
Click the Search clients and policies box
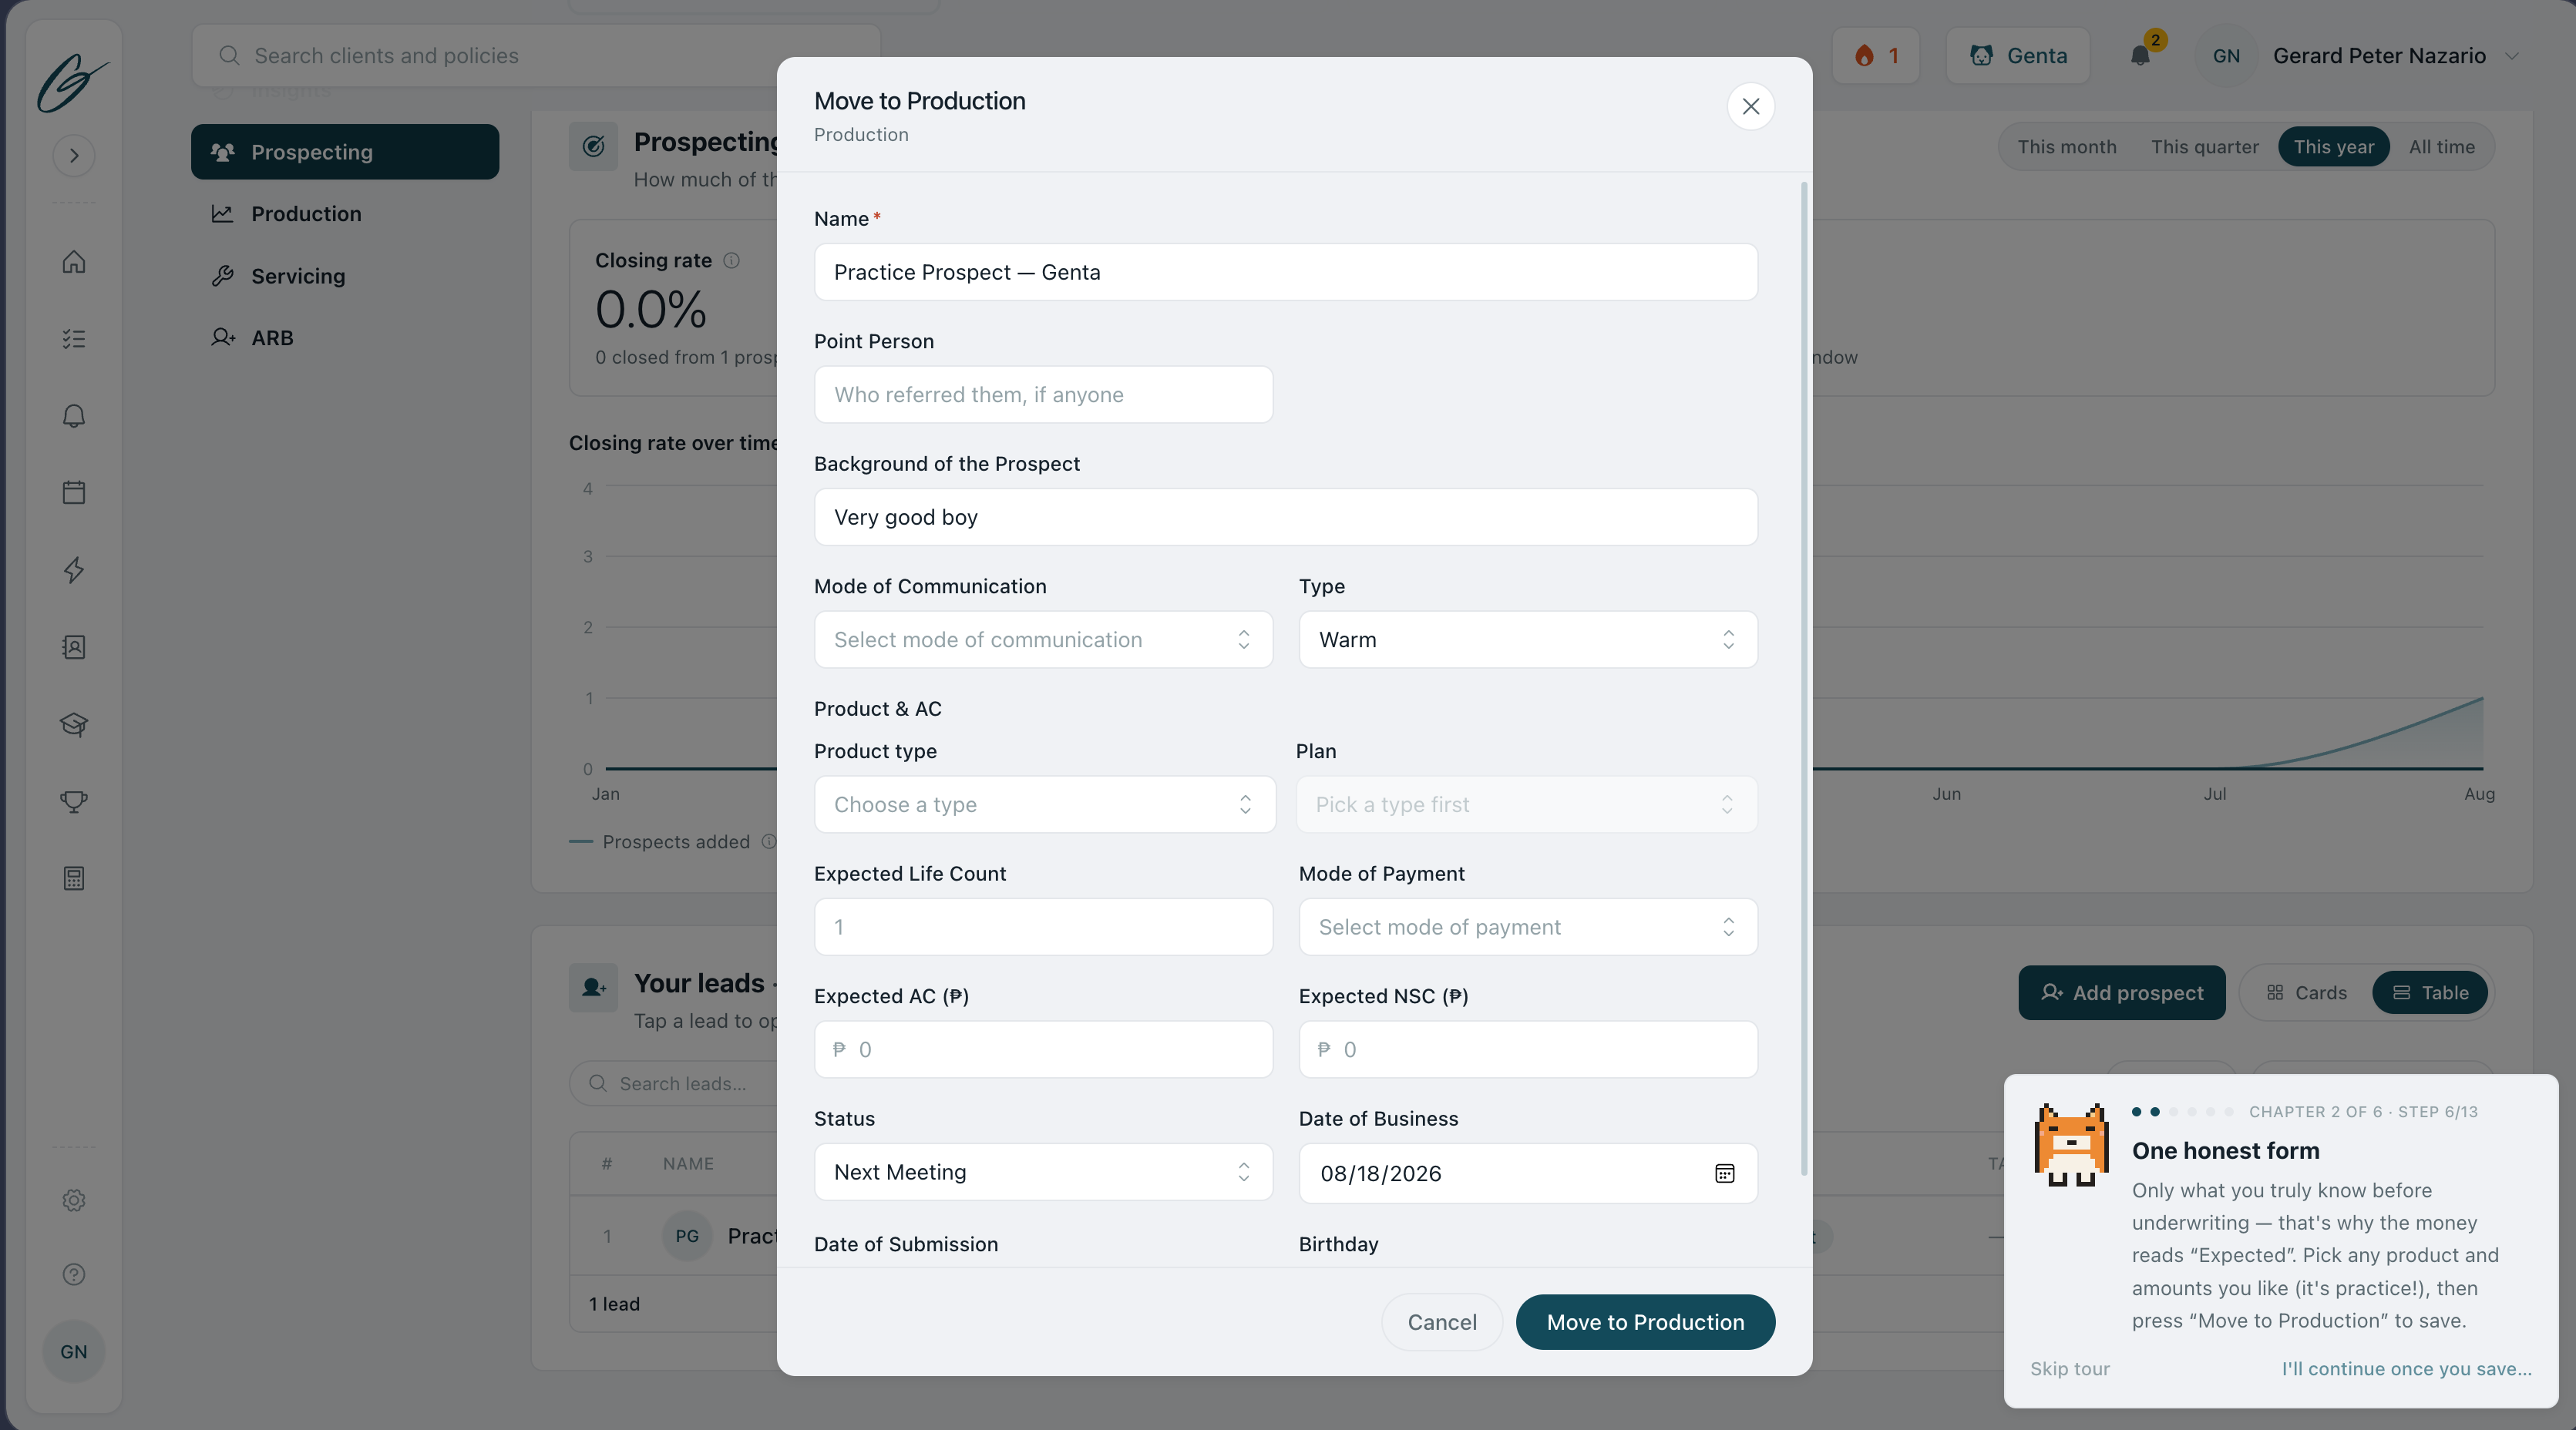(535, 56)
